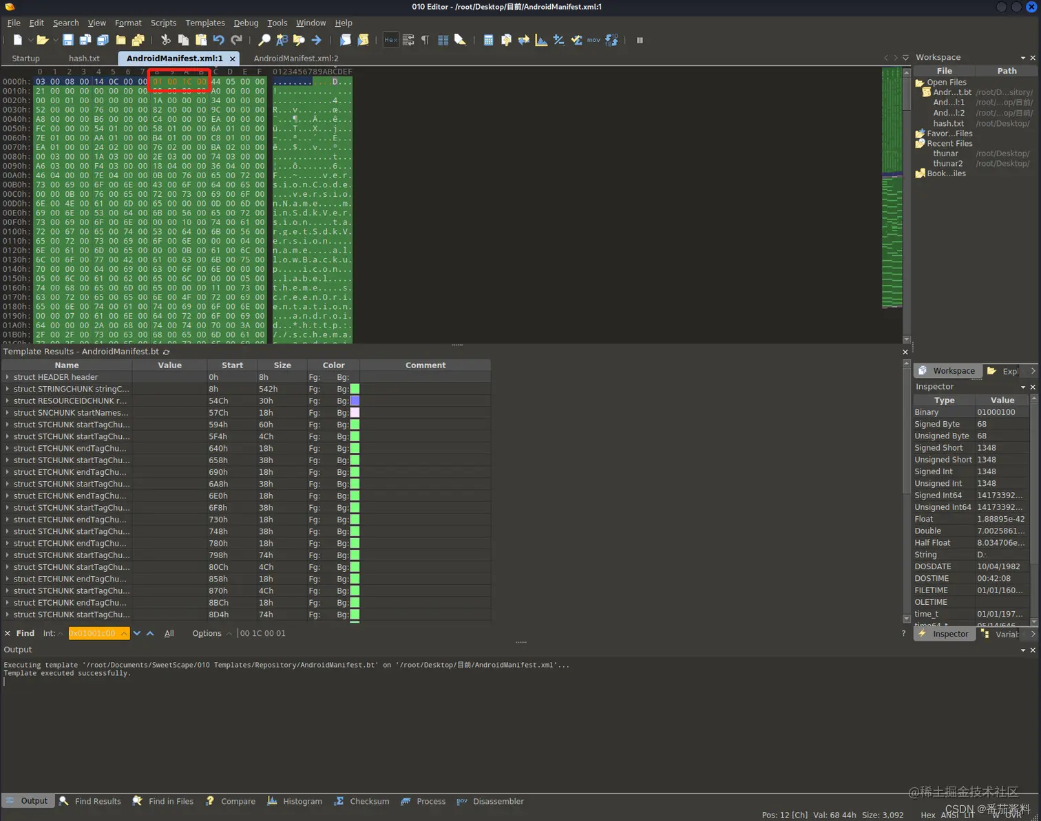Toggle the show whitespace pilcrow icon
The width and height of the screenshot is (1041, 821).
(425, 40)
